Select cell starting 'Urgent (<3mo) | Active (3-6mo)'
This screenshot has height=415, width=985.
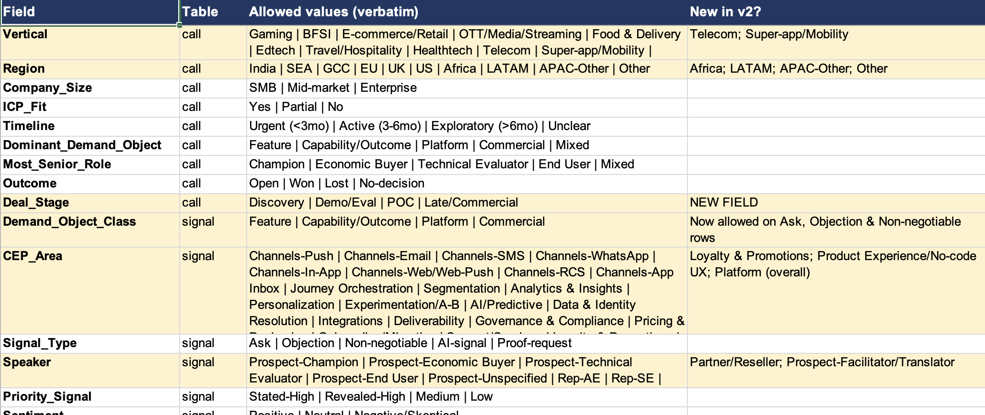(x=467, y=127)
